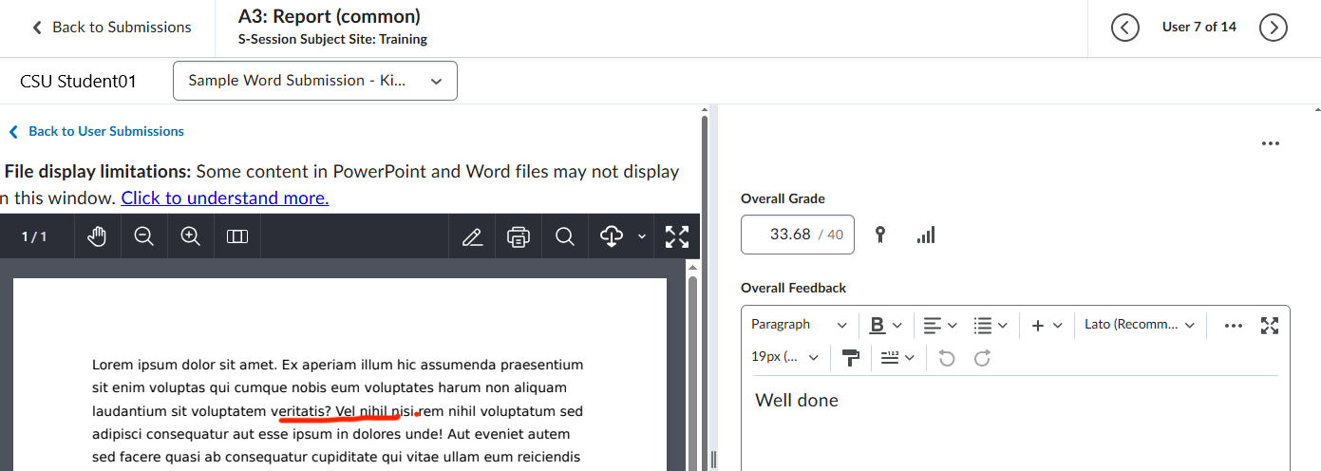Activate the format painter

tap(850, 357)
